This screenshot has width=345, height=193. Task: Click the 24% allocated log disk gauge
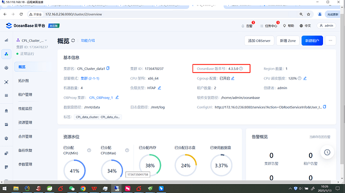click(x=185, y=165)
